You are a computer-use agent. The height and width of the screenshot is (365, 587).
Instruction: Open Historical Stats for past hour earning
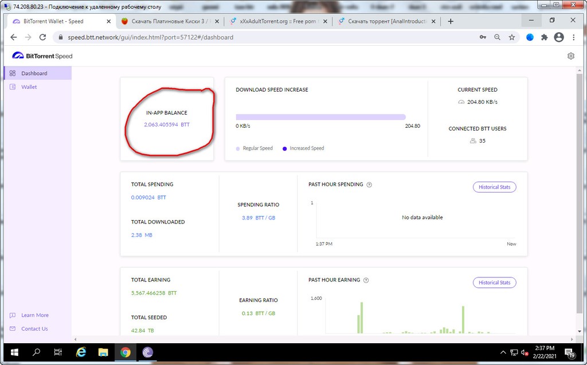[494, 282]
